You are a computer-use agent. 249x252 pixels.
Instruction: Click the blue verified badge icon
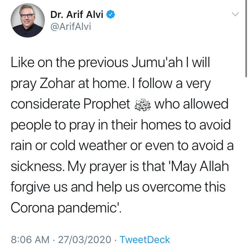click(x=111, y=14)
